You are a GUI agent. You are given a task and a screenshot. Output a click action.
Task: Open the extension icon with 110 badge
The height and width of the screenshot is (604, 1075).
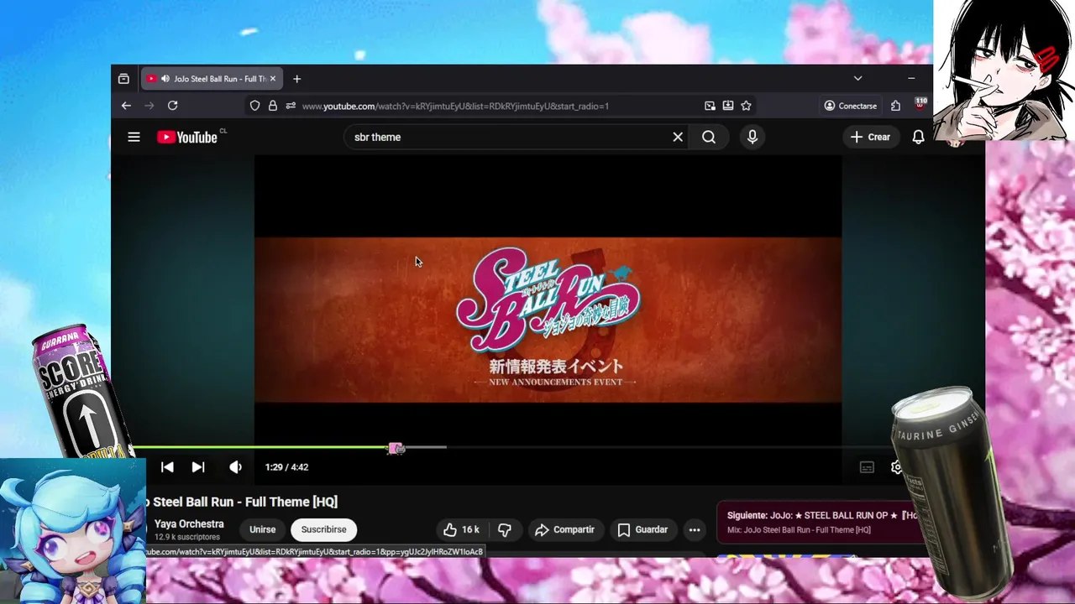[920, 104]
